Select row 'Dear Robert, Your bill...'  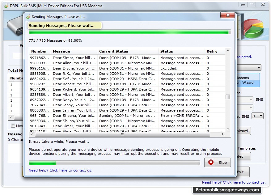click(127, 84)
